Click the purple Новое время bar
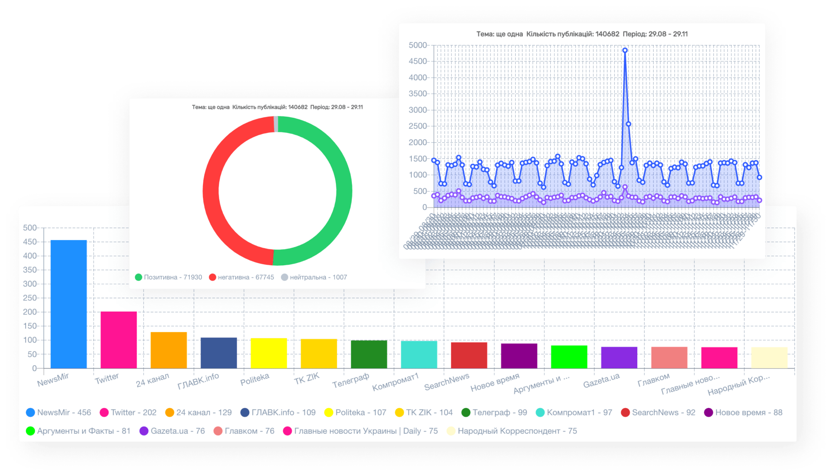 coord(519,356)
